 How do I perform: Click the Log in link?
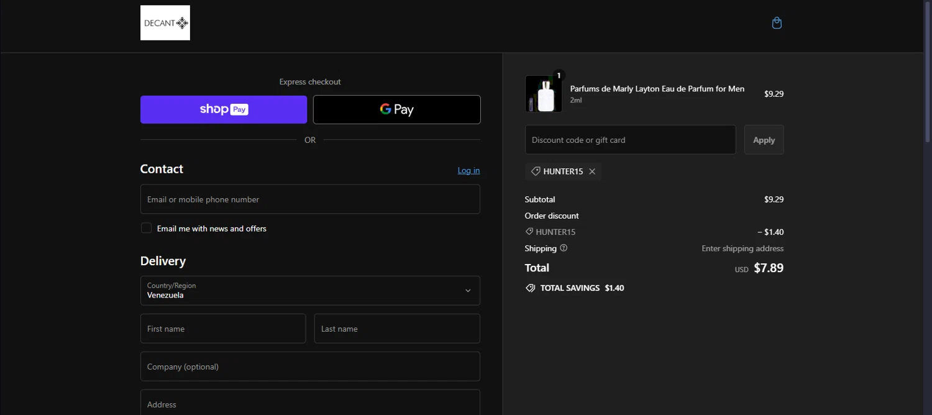pos(468,170)
